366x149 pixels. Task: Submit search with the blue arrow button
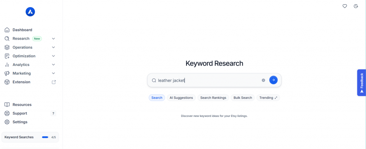coord(273,80)
